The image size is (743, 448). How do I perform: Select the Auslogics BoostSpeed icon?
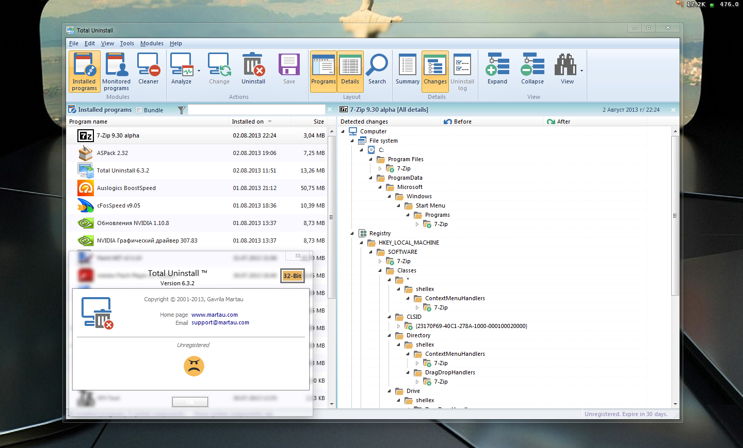85,188
